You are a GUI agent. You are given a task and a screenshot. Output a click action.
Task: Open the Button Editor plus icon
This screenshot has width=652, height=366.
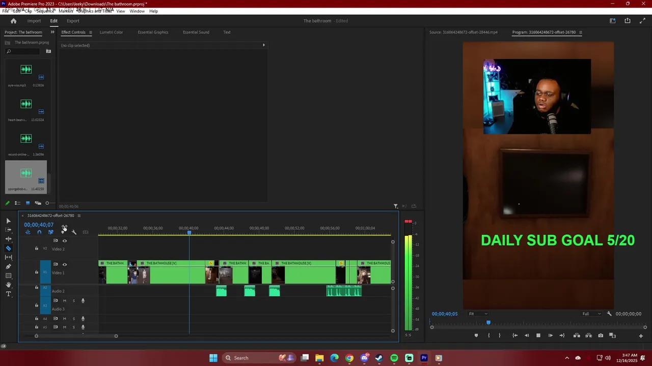pos(641,335)
